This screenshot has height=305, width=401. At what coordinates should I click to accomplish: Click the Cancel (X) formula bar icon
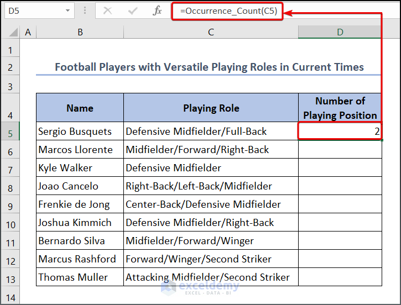point(108,10)
